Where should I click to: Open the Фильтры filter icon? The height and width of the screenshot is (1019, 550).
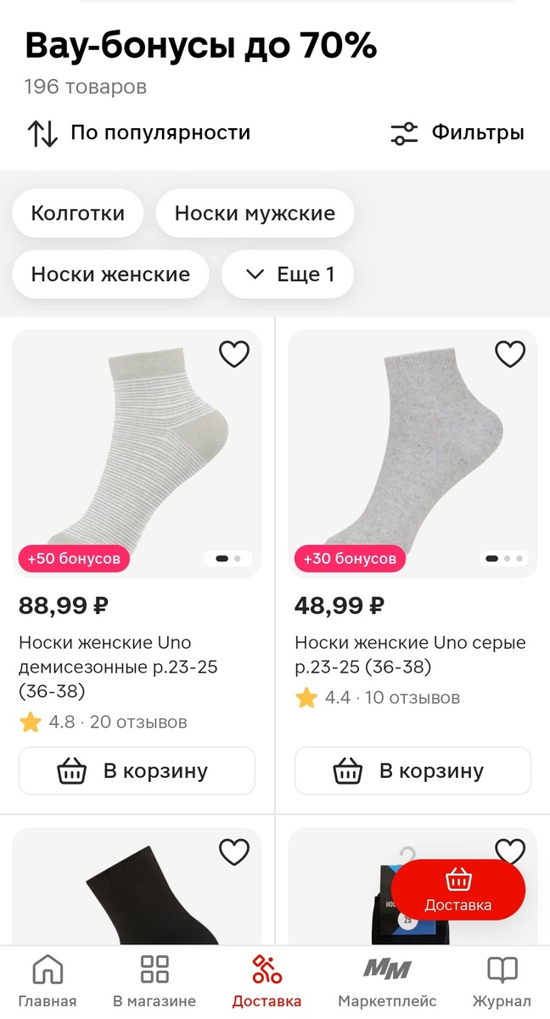point(403,132)
